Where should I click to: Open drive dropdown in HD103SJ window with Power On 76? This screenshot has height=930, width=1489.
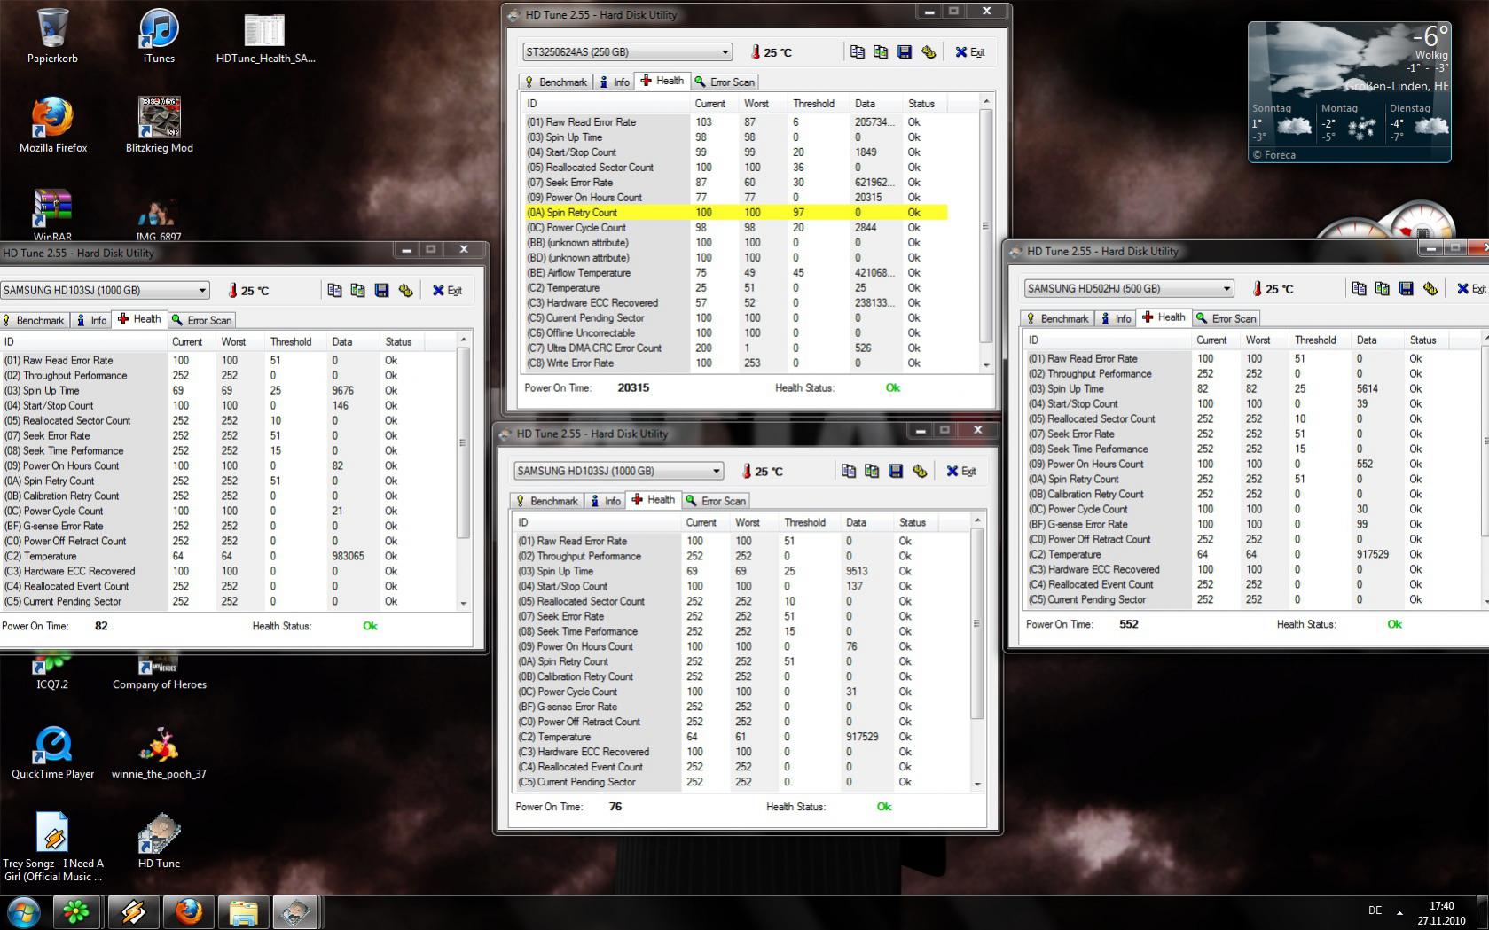coord(618,471)
